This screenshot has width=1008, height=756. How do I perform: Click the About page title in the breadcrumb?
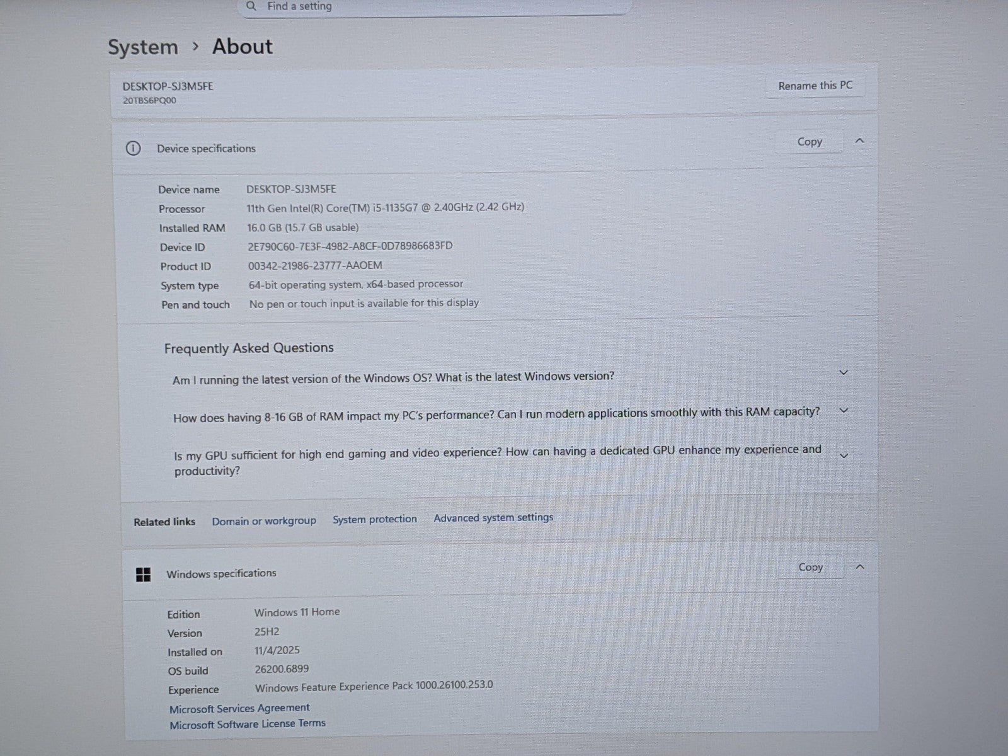pyautogui.click(x=242, y=47)
